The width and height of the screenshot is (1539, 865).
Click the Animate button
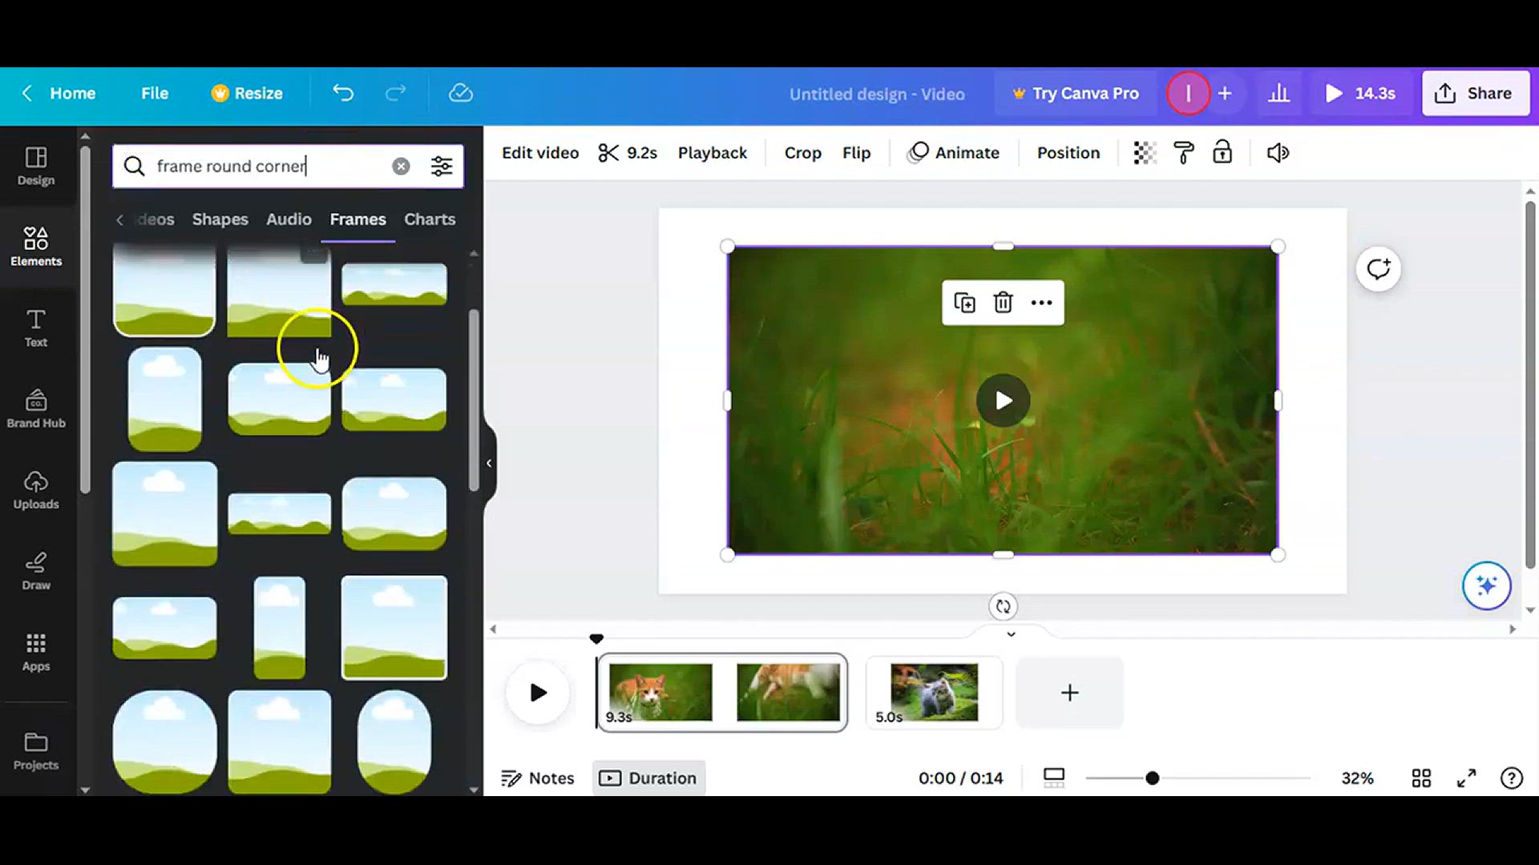953,152
